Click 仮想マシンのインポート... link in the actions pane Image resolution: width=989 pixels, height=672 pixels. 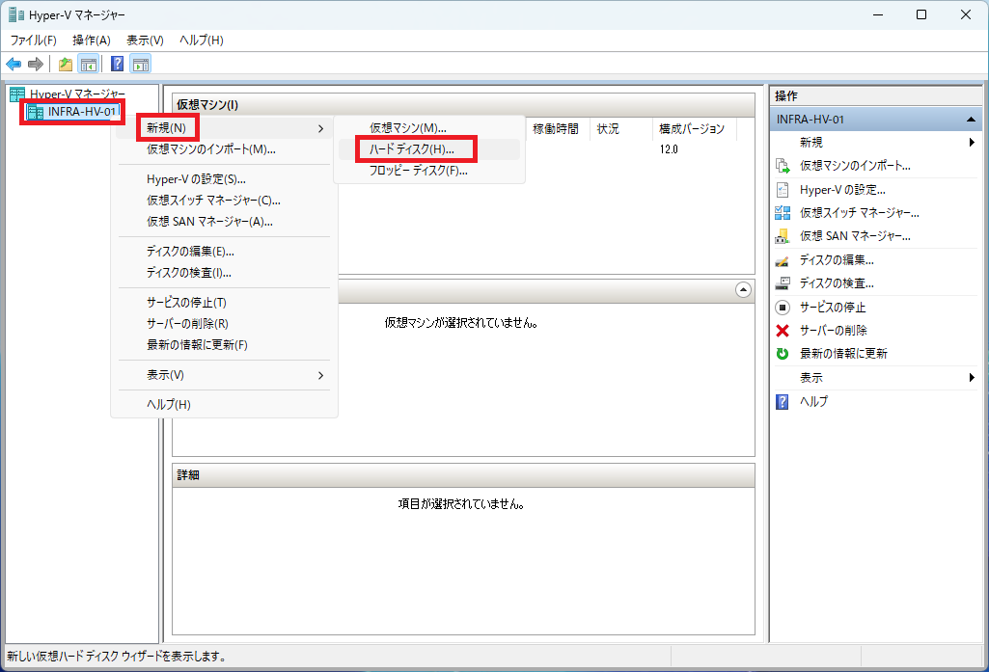pos(855,166)
